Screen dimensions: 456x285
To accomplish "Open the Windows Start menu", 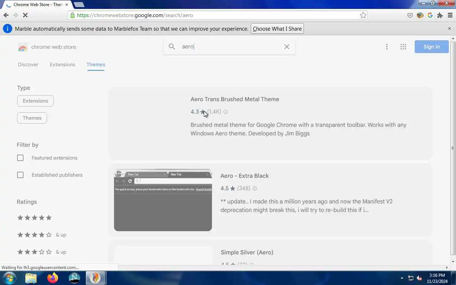I will (x=9, y=278).
